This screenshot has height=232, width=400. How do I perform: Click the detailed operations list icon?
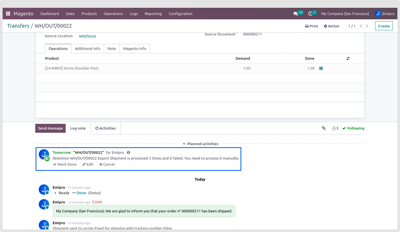pos(321,68)
